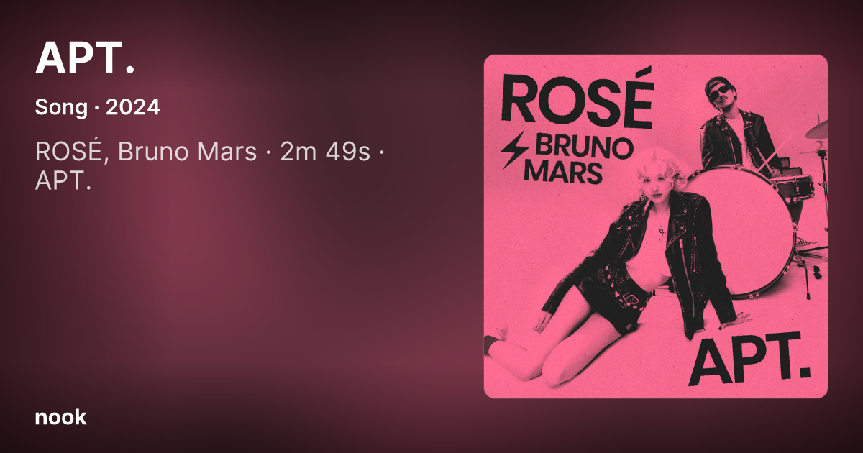
Task: Open the APT. album cover artwork
Action: tap(656, 226)
